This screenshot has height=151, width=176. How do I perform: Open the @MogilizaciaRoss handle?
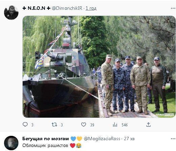tap(102, 139)
